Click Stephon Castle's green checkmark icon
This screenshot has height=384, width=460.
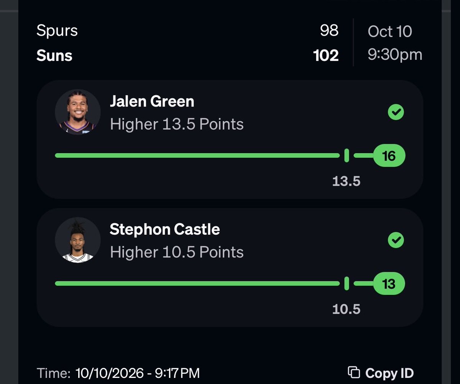coord(396,240)
